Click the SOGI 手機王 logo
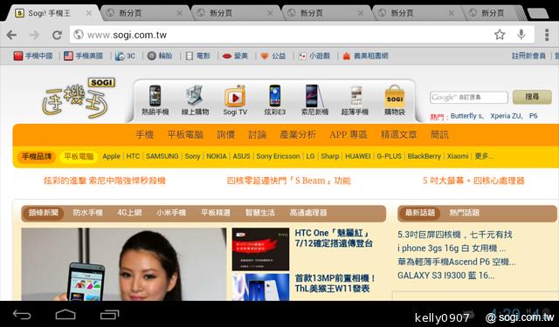 79,98
